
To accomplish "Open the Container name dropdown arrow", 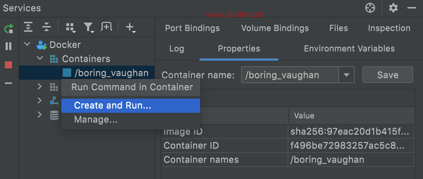I will coord(347,75).
